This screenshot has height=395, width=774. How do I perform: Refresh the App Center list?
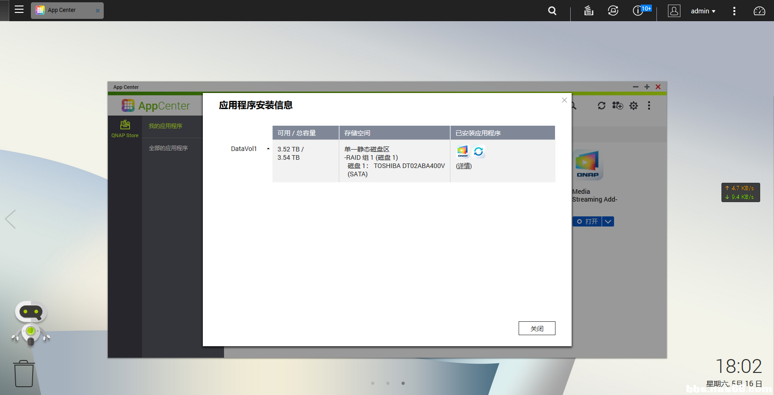point(602,105)
